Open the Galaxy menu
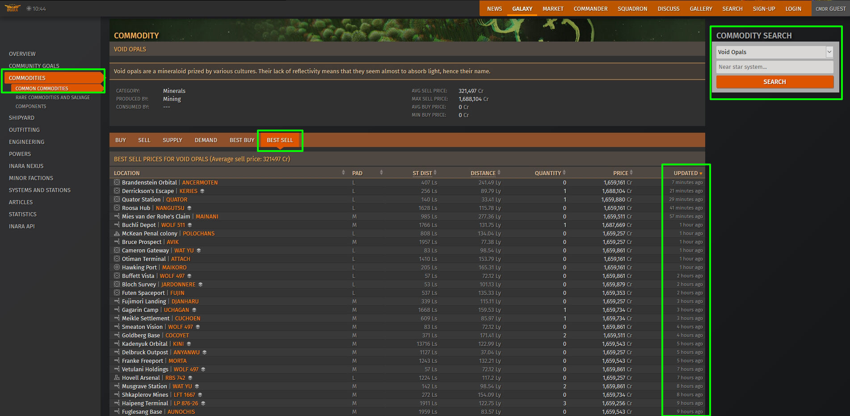This screenshot has height=416, width=850. pyautogui.click(x=522, y=8)
